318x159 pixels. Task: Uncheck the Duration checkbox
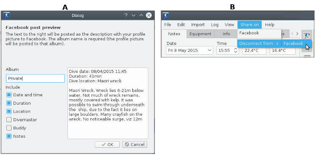coord(9,103)
